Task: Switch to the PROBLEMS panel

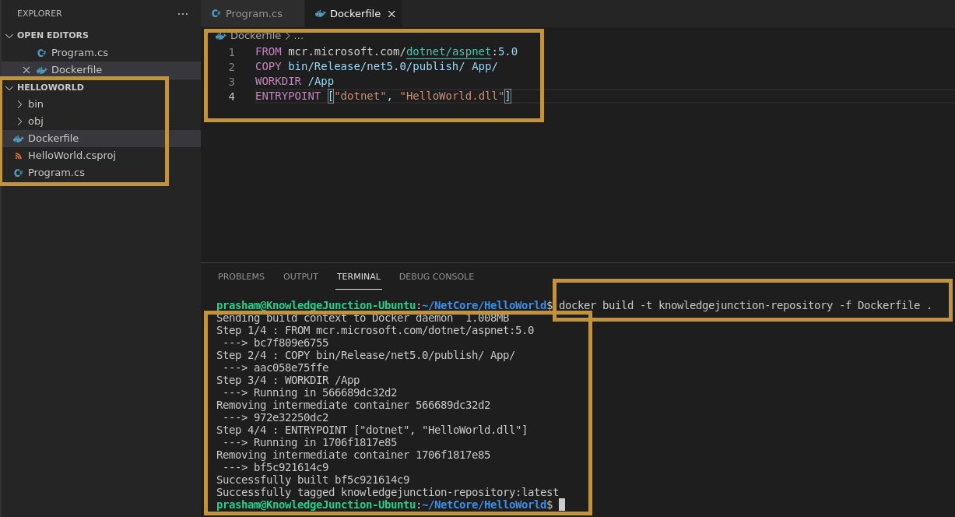Action: [241, 276]
